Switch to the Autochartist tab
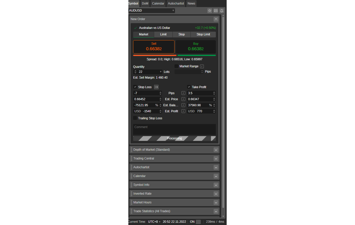 click(176, 4)
